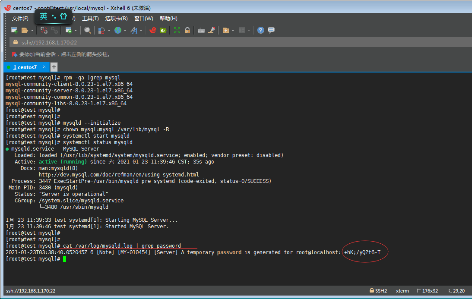Screen dimensions: 472x299
Task: Open the Find magnifier tool
Action: pos(88,30)
